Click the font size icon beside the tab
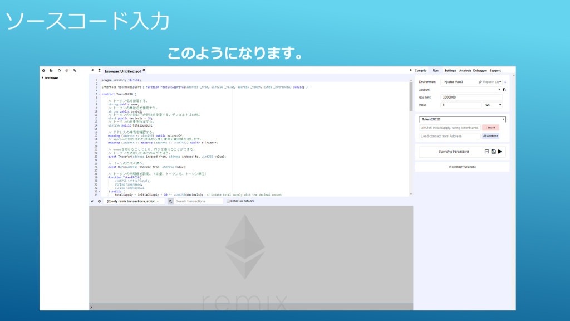Viewport: 570px width, 321px height. tap(99, 71)
